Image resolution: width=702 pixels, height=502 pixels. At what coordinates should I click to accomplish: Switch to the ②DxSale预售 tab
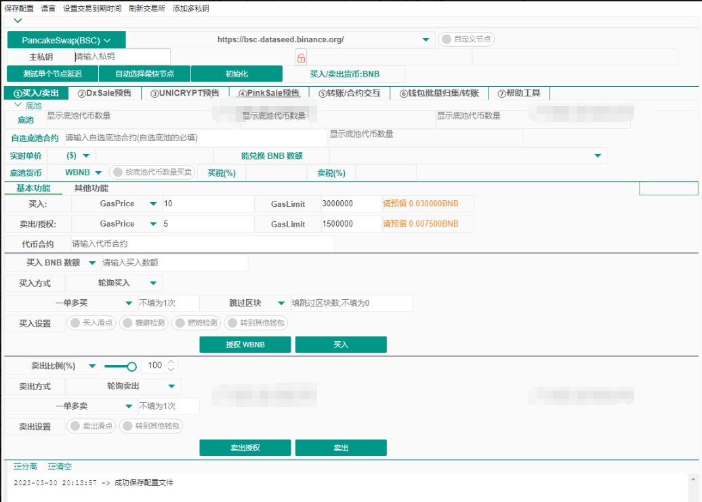pos(104,93)
